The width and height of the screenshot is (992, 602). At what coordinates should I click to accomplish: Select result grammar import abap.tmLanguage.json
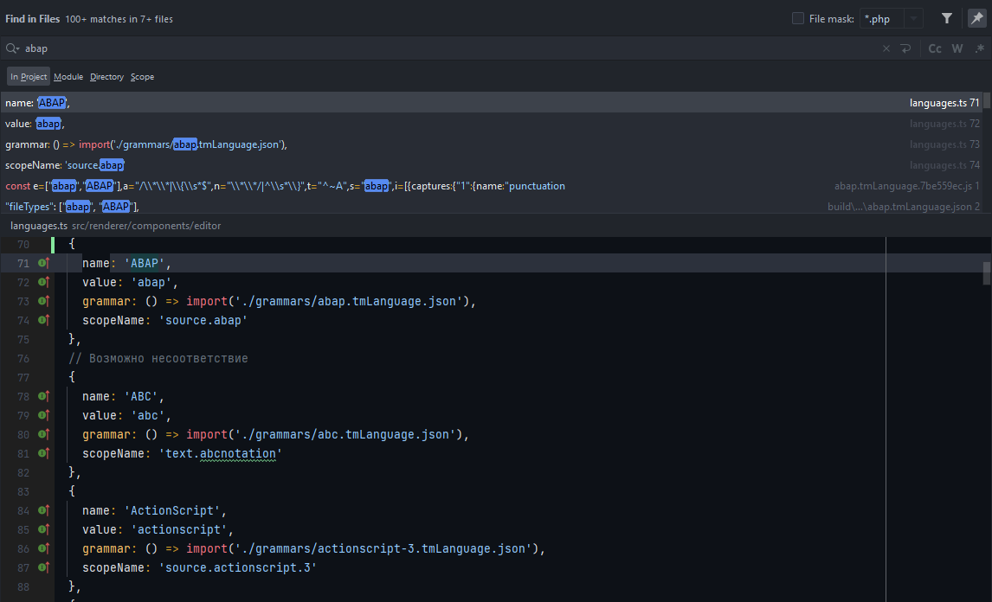point(492,144)
